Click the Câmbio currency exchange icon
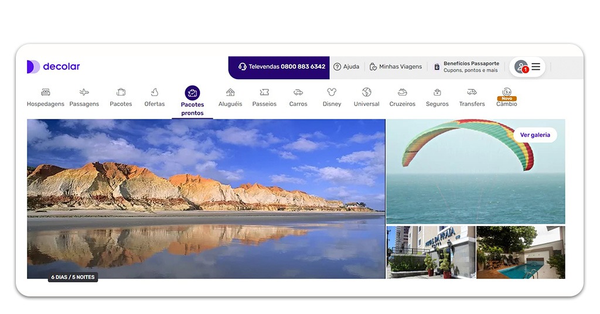This screenshot has height=314, width=600. pyautogui.click(x=507, y=93)
